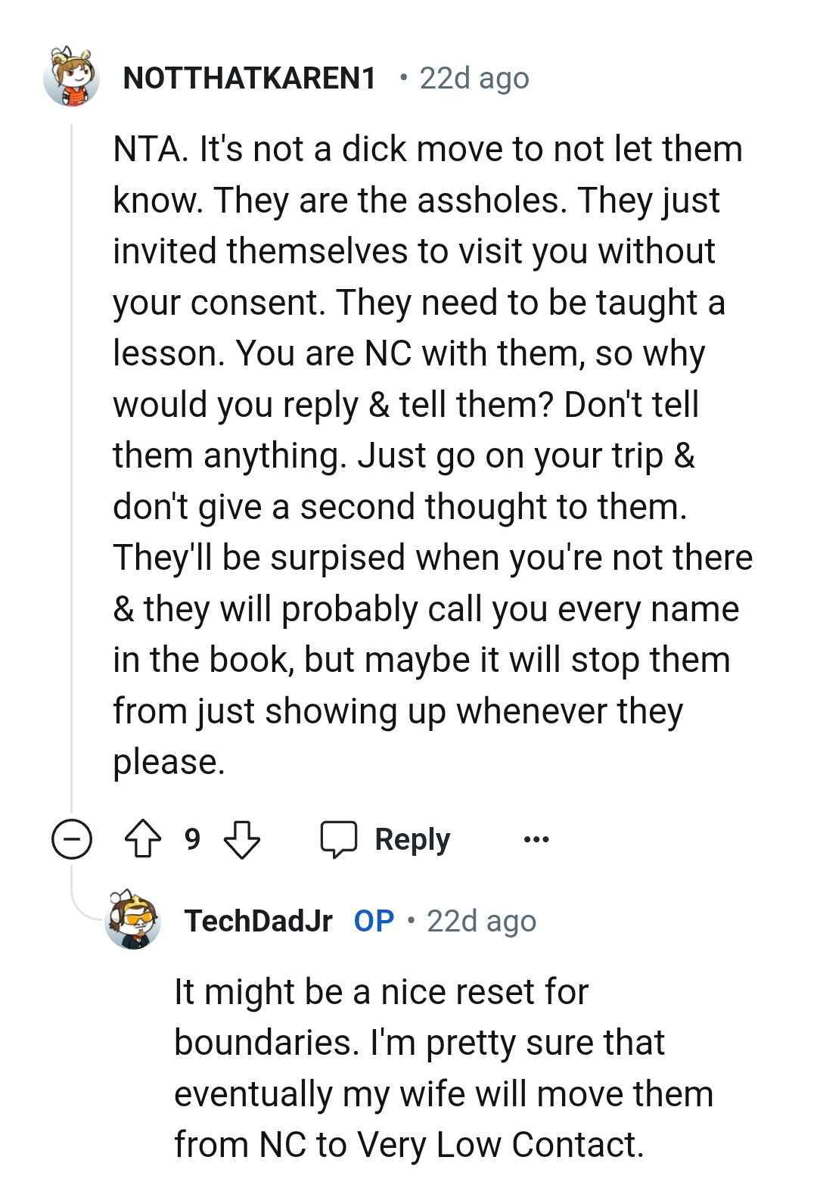Viewport: 817px width, 1188px height.
Task: Open the top comment's 22d ago timestamp
Action: tap(474, 78)
